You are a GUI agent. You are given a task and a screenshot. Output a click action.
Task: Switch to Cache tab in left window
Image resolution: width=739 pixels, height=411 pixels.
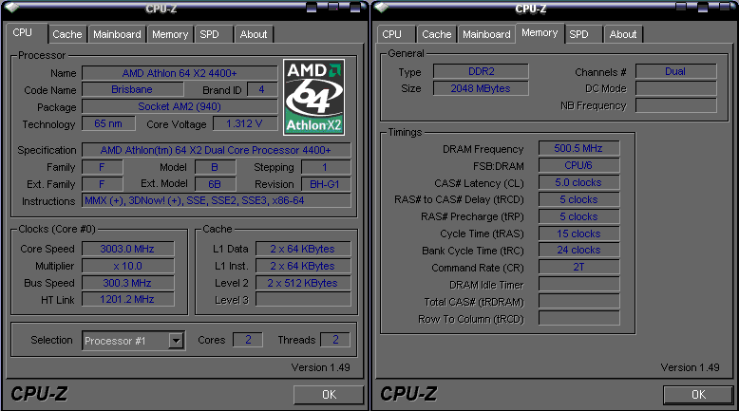pos(66,34)
